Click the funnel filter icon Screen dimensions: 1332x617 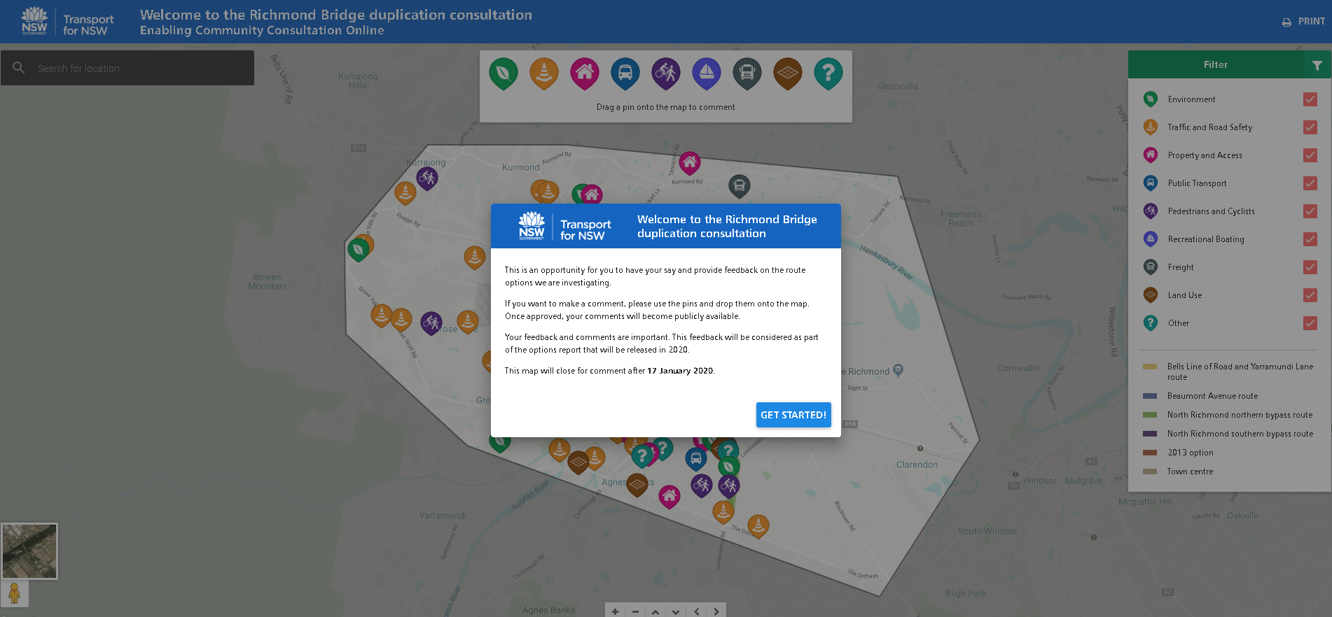1317,65
